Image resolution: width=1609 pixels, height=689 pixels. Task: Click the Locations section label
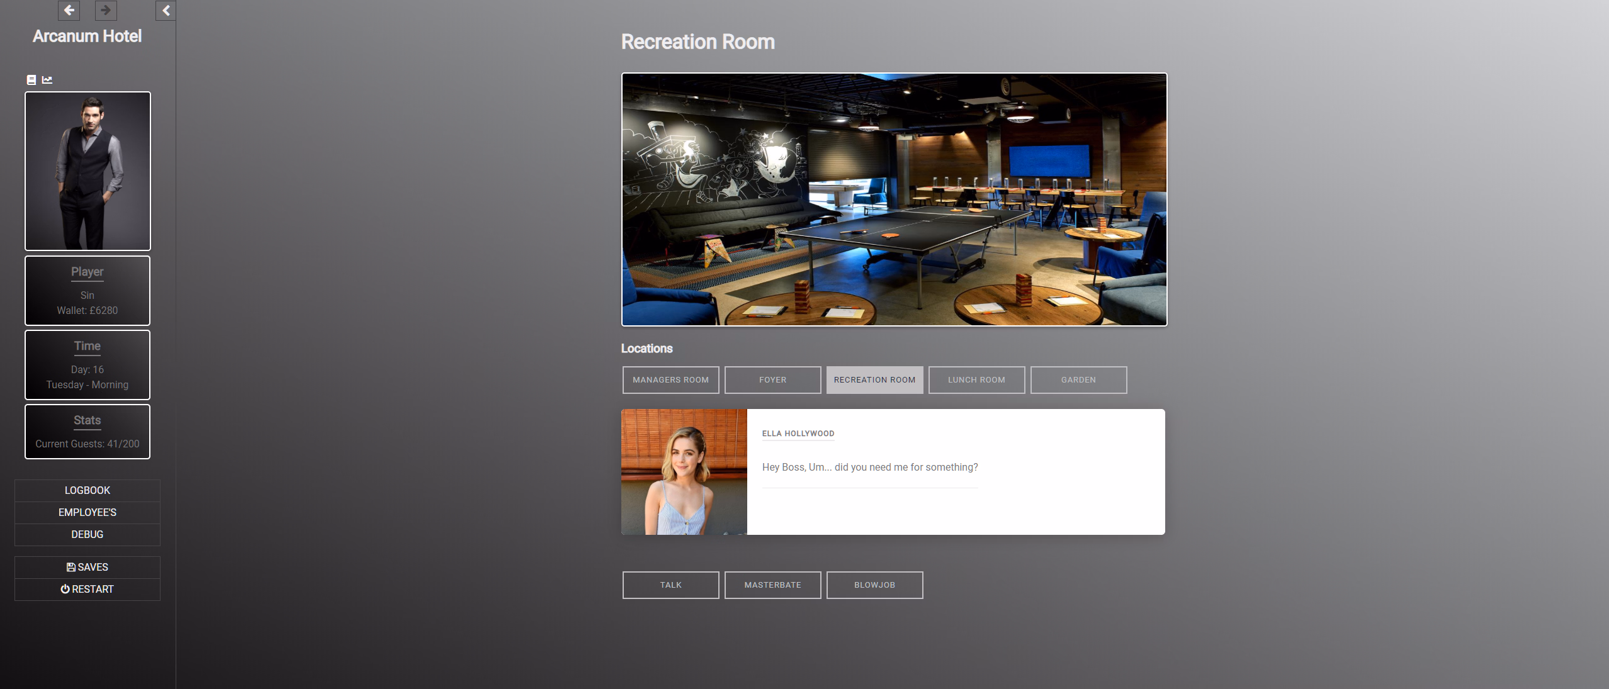647,349
